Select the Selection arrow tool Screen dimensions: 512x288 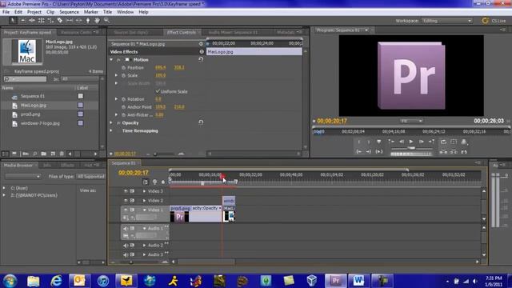coord(13,21)
